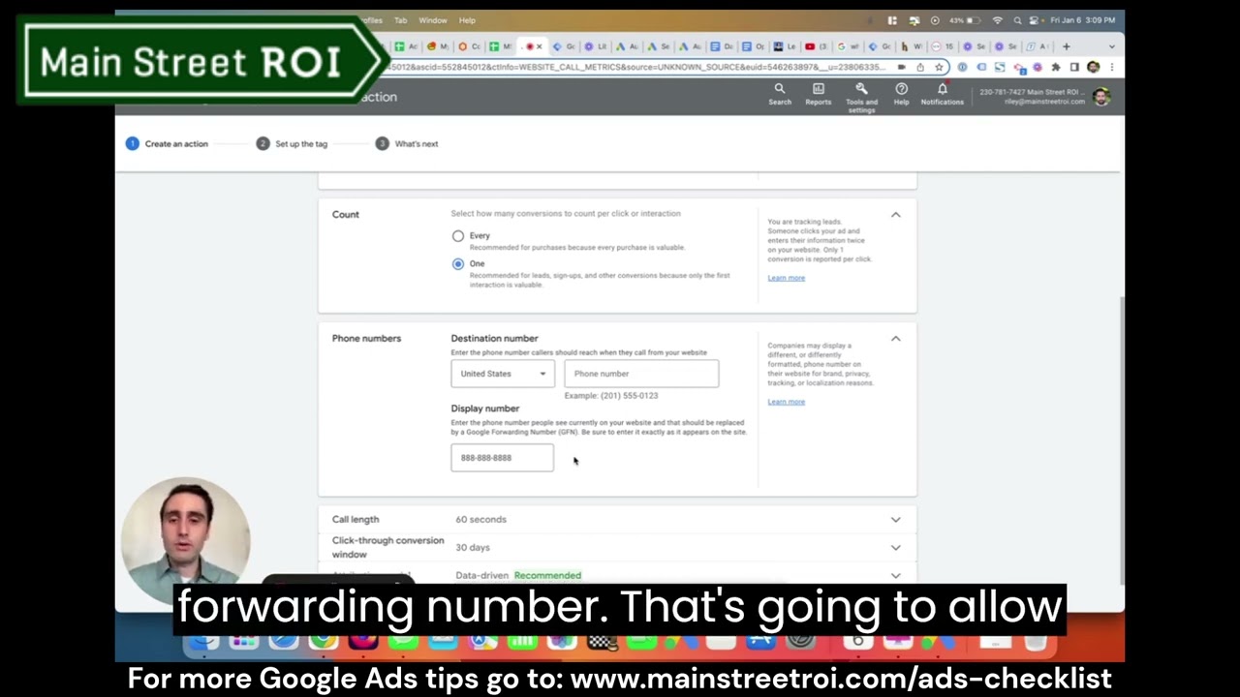The height and width of the screenshot is (697, 1240).
Task: Click the Wi-Fi status icon
Action: point(998,20)
